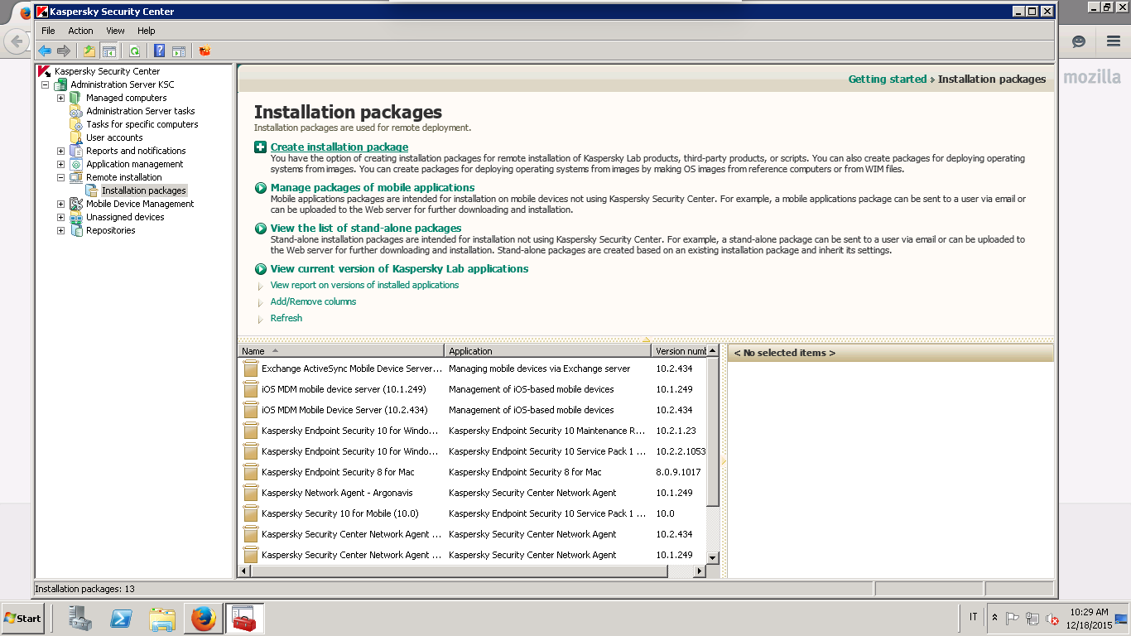Click the Version number column header
This screenshot has height=636, width=1131.
[x=680, y=351]
